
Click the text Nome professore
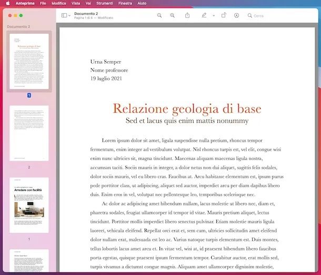click(109, 70)
